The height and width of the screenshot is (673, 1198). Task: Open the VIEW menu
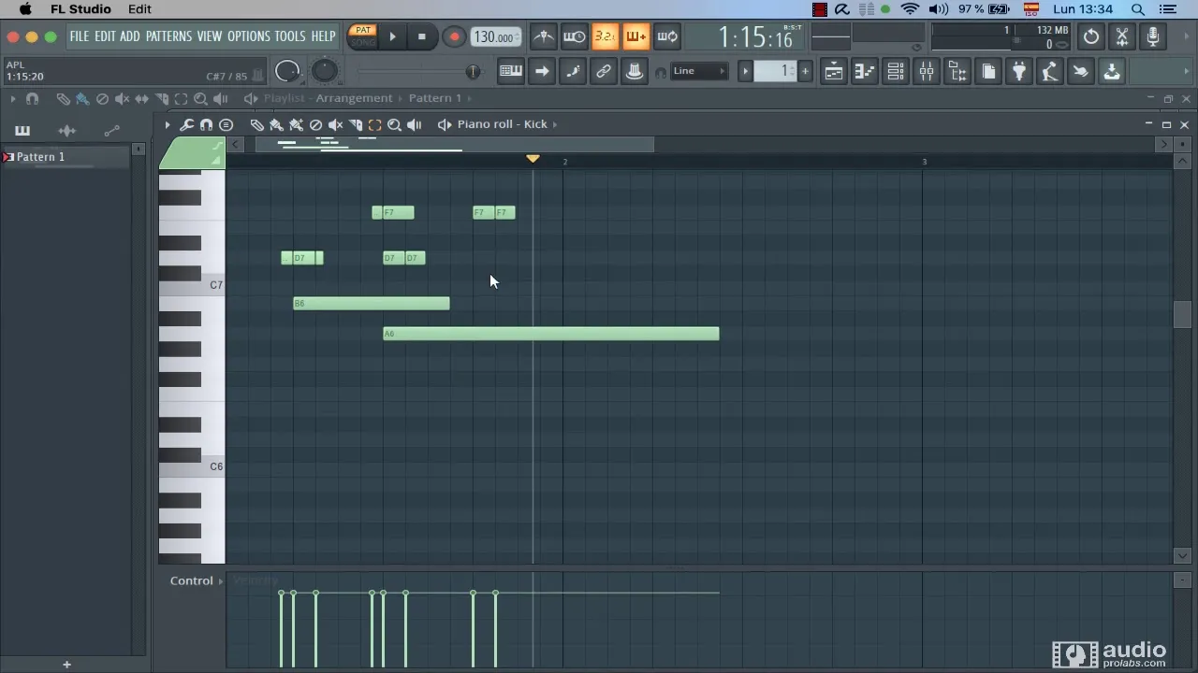pyautogui.click(x=210, y=36)
